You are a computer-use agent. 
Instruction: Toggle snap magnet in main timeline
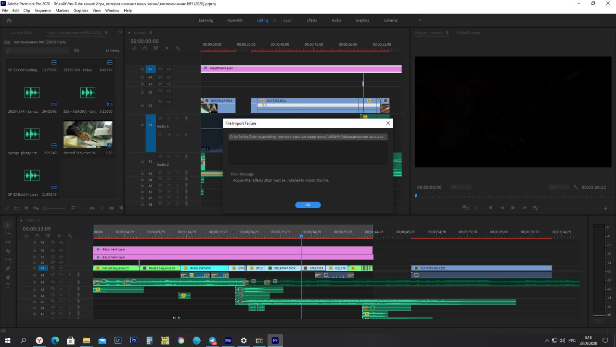pos(37,236)
